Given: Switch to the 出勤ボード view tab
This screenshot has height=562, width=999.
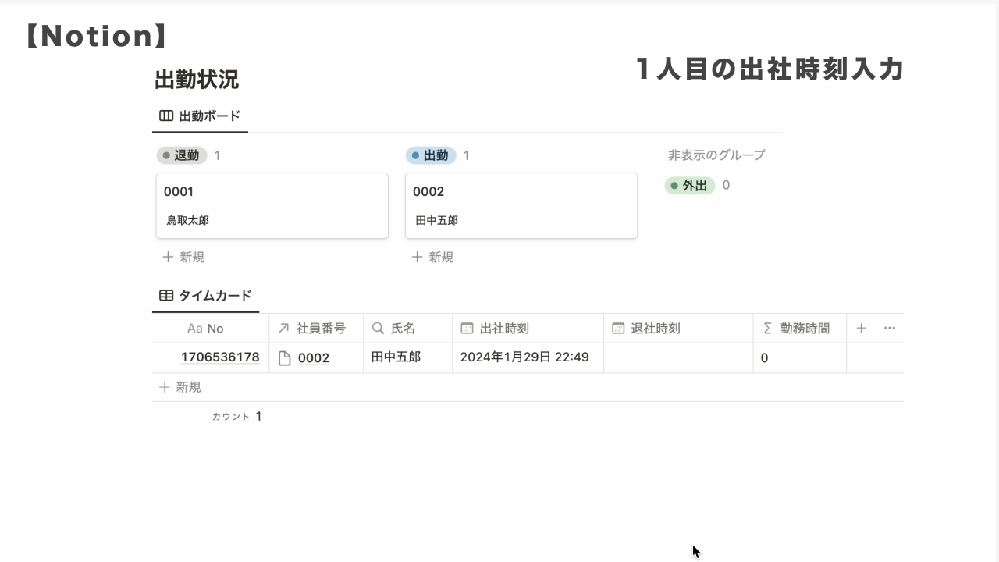Looking at the screenshot, I should pos(201,116).
